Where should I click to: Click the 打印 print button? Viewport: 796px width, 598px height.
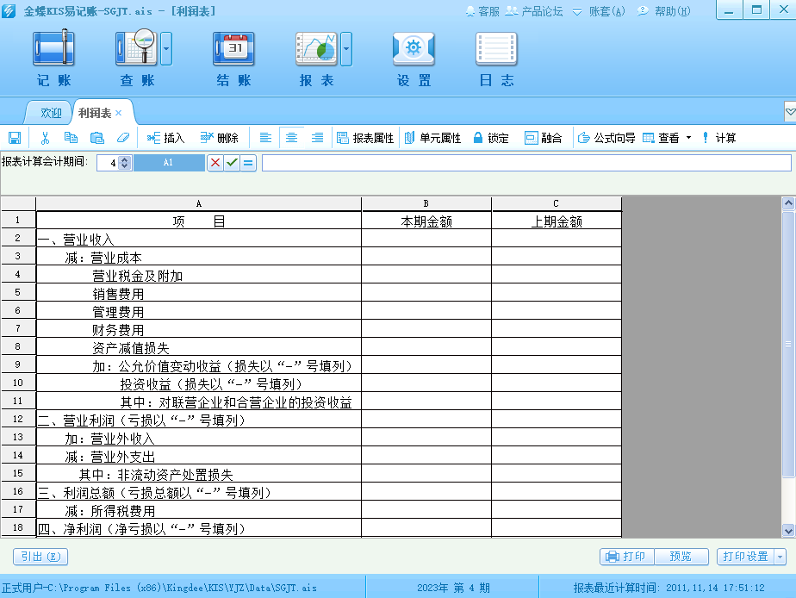[626, 557]
